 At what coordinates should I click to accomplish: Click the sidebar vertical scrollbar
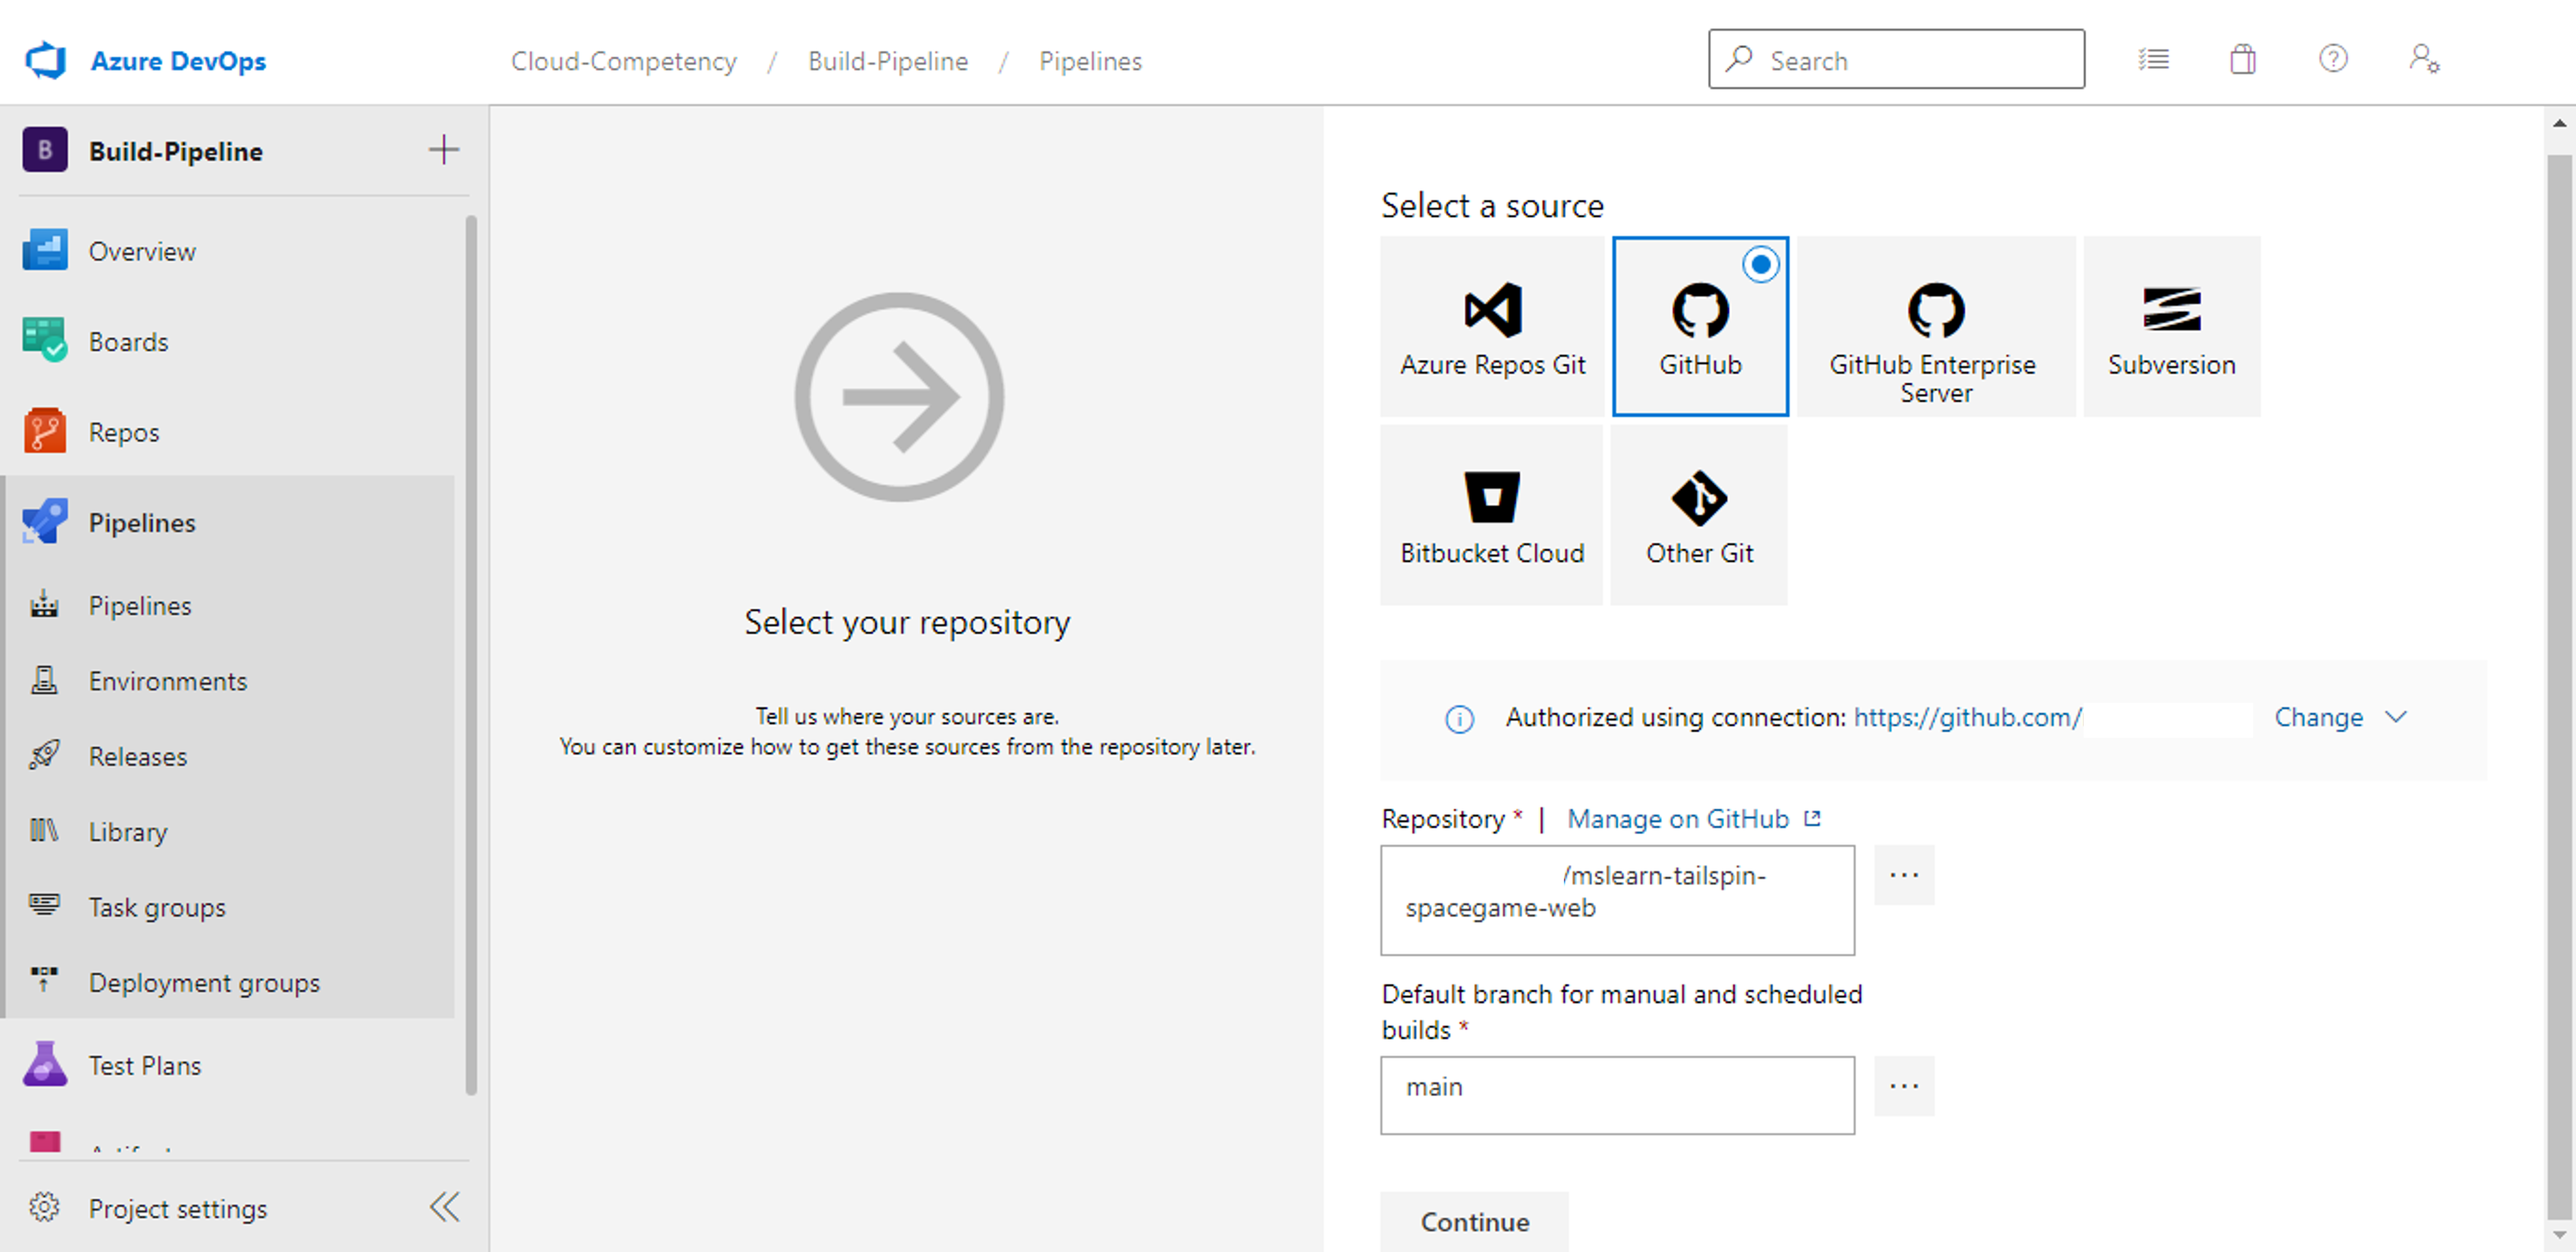click(x=470, y=655)
